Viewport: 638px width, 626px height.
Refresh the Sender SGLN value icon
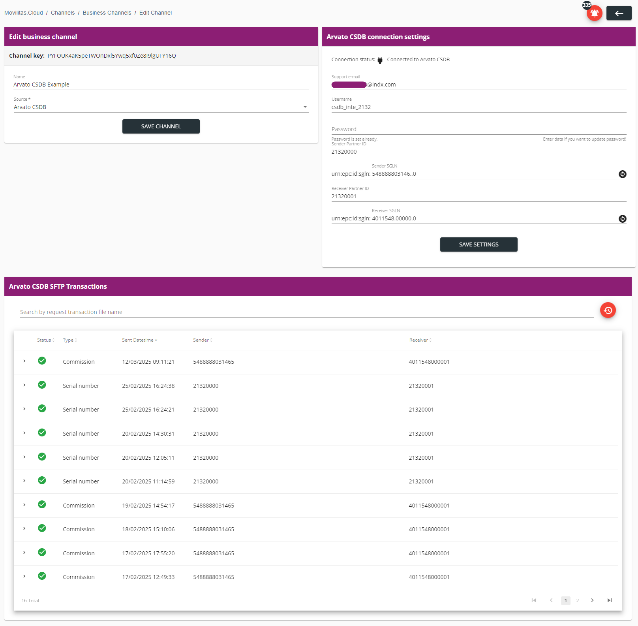click(x=623, y=174)
